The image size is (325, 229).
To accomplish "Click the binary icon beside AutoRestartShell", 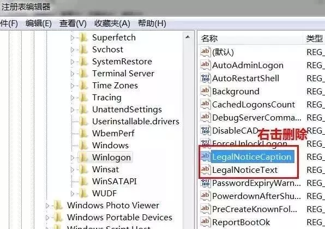I will point(206,78).
